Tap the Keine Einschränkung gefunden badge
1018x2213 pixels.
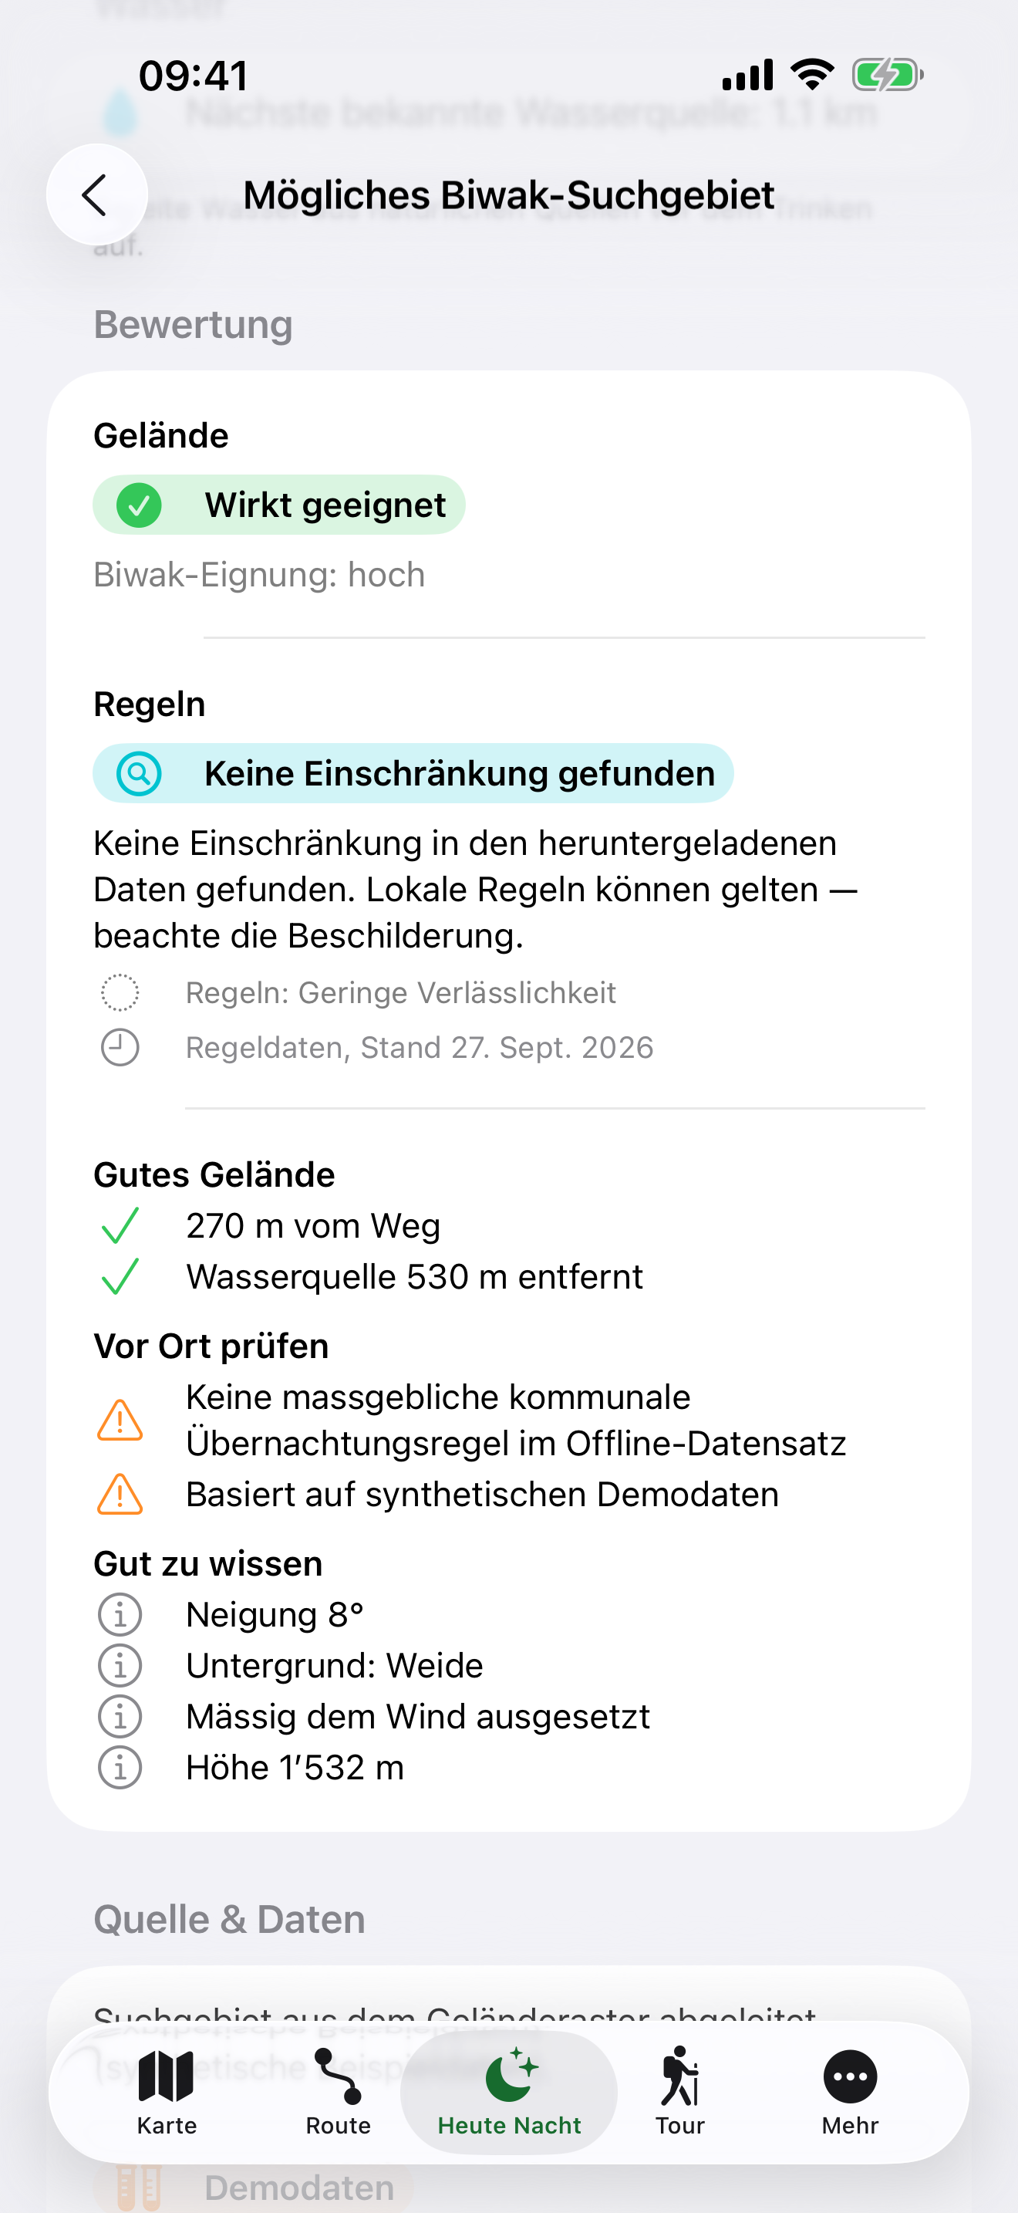413,773
